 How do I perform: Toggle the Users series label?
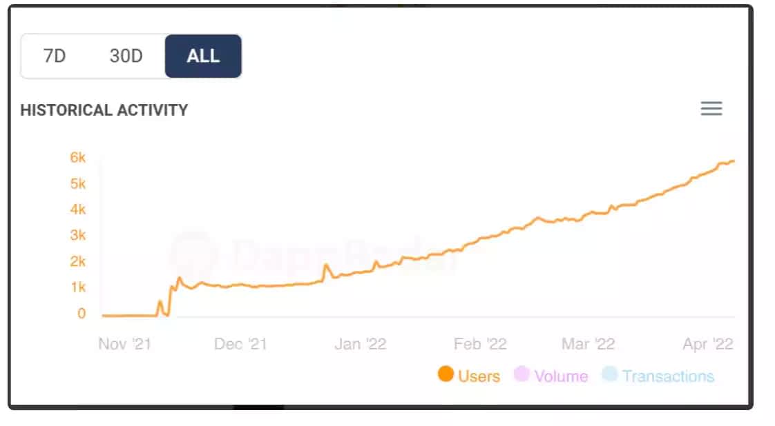[x=479, y=376]
